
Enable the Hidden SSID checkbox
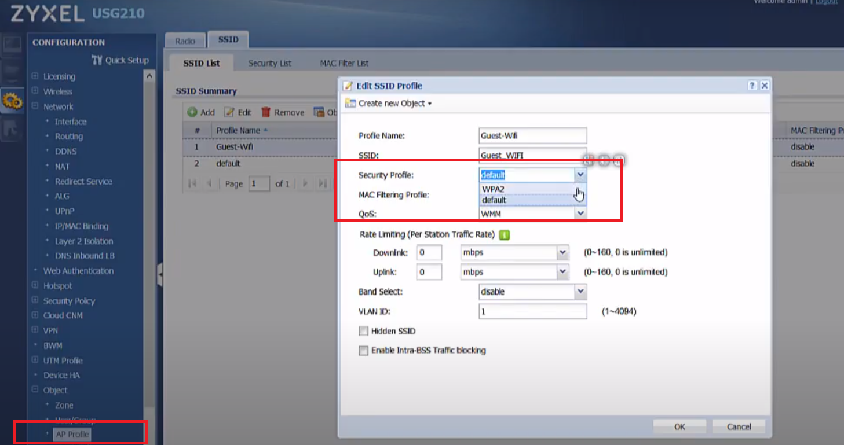tap(364, 331)
